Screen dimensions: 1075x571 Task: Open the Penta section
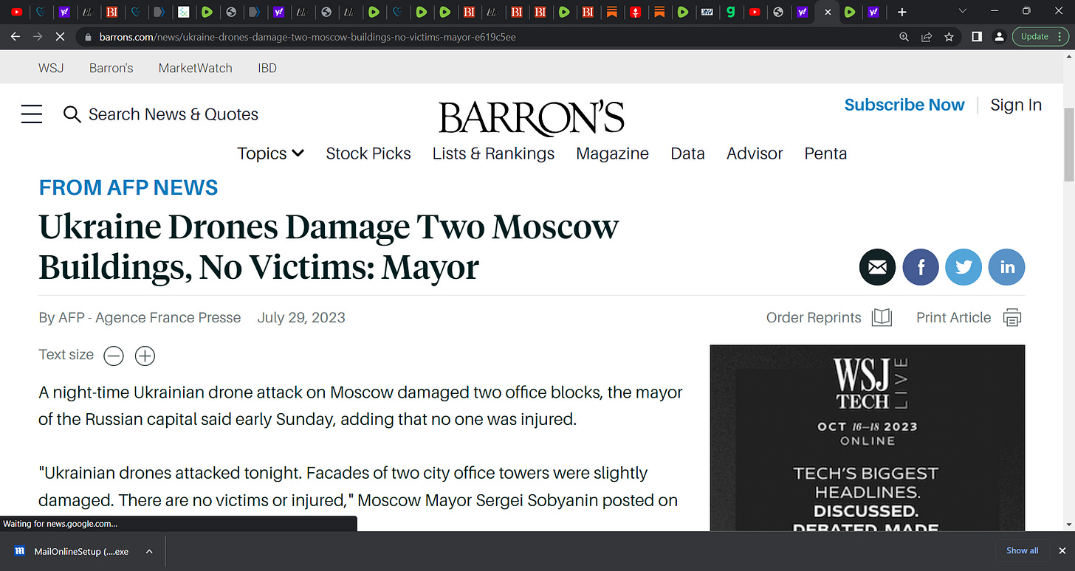[825, 153]
